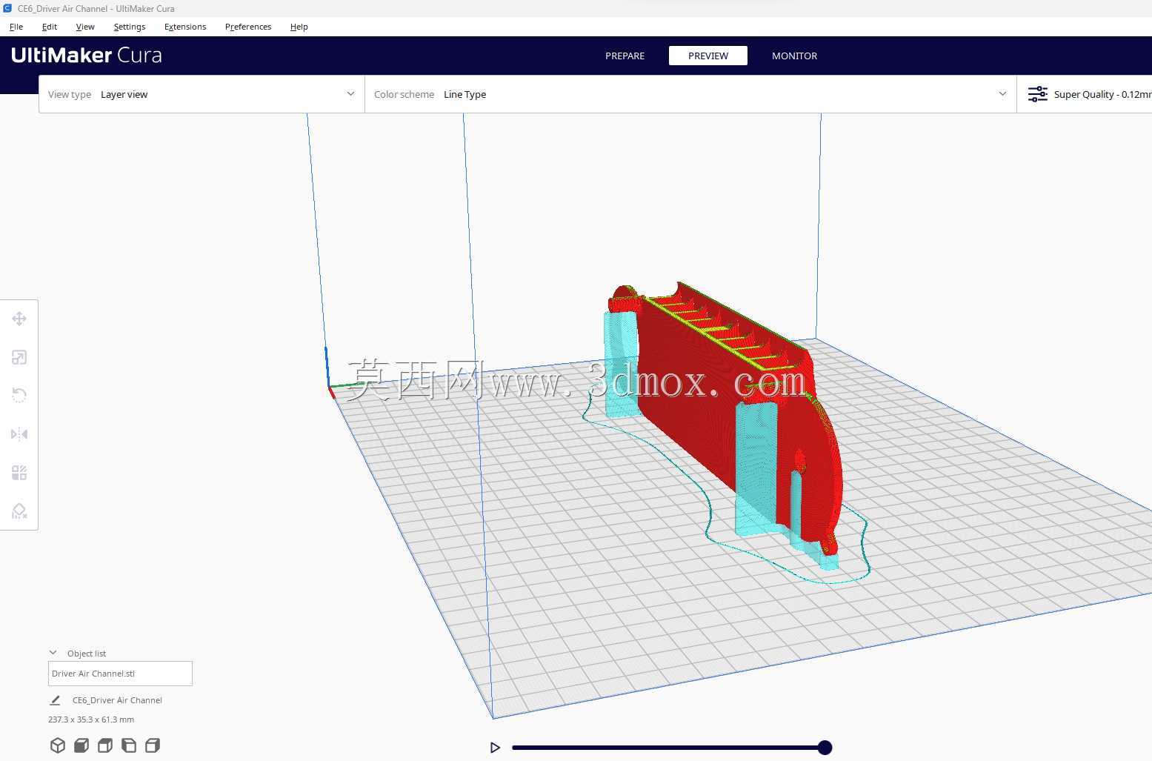The image size is (1152, 761).
Task: Select the Rotate tool
Action: pyautogui.click(x=19, y=396)
